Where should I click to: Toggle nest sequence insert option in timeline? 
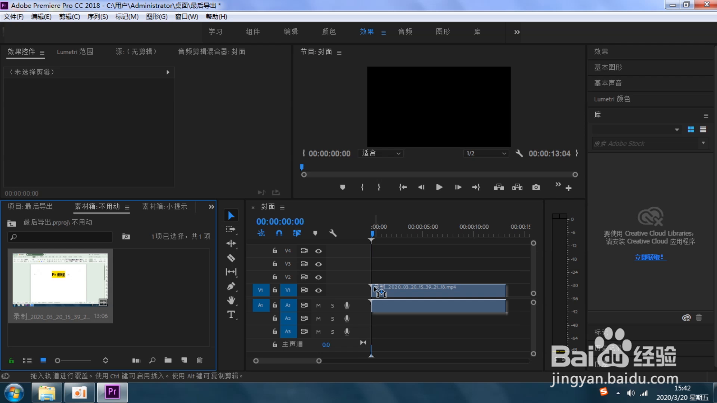click(x=261, y=233)
